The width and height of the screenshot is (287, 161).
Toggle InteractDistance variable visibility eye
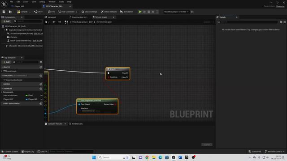(x=41, y=95)
